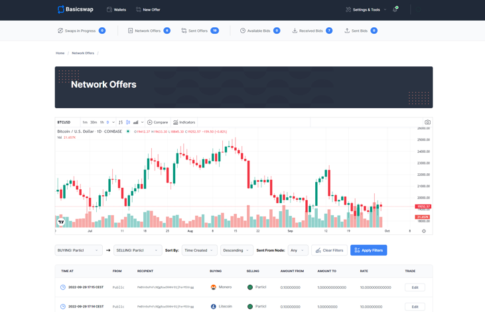Click the Monero coin icon
485x312 pixels.
pyautogui.click(x=214, y=287)
